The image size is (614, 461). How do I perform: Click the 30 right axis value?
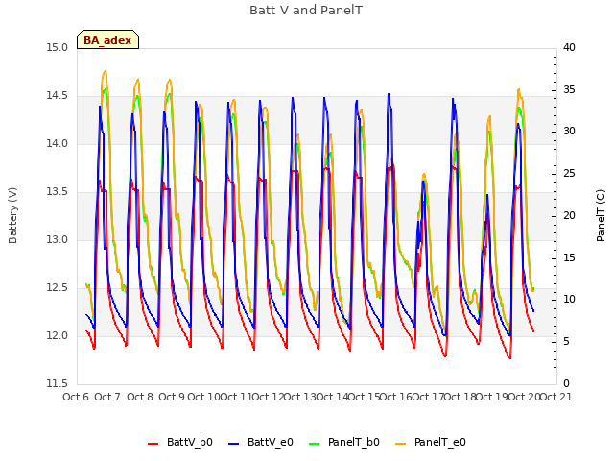(x=569, y=132)
